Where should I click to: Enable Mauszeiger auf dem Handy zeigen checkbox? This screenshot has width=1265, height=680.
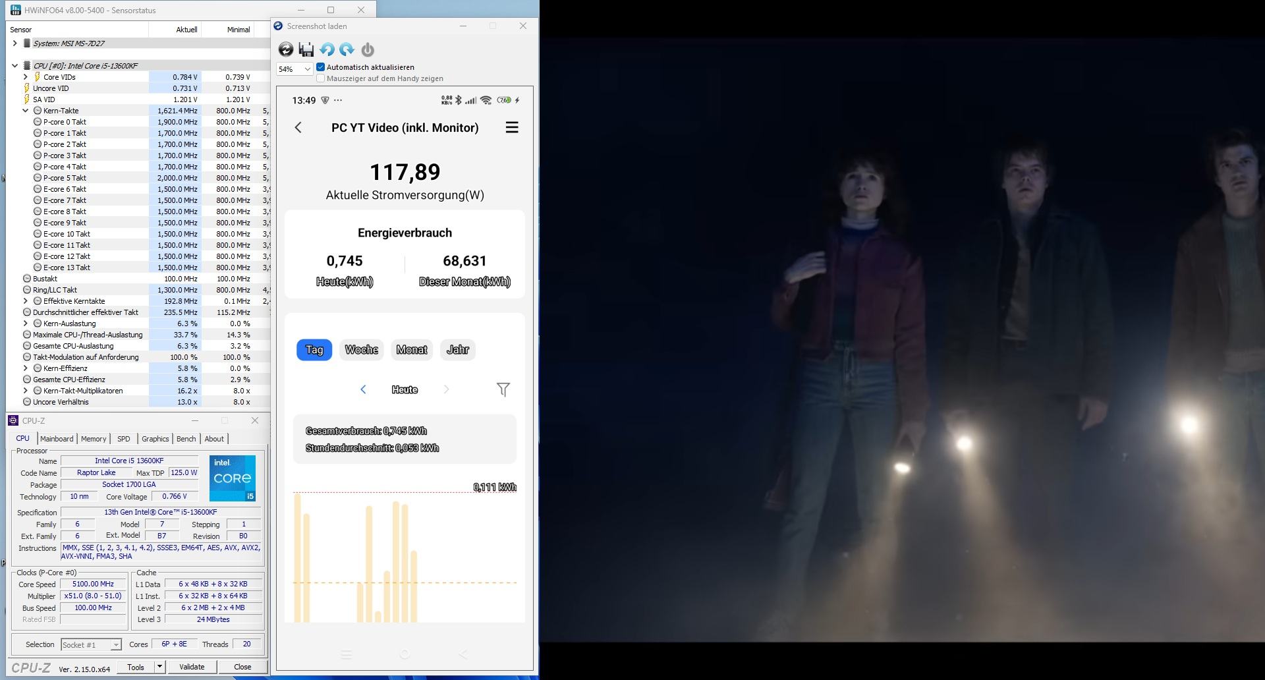pos(321,78)
